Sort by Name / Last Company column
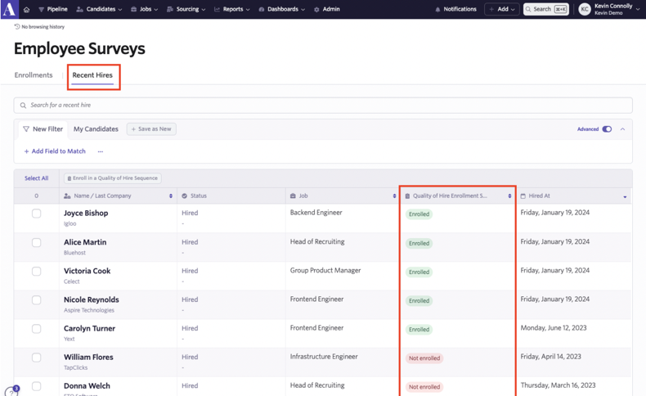The width and height of the screenshot is (646, 396). pos(171,196)
